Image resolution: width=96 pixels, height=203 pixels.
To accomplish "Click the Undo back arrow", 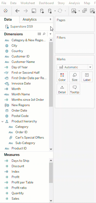I will click(17, 11).
